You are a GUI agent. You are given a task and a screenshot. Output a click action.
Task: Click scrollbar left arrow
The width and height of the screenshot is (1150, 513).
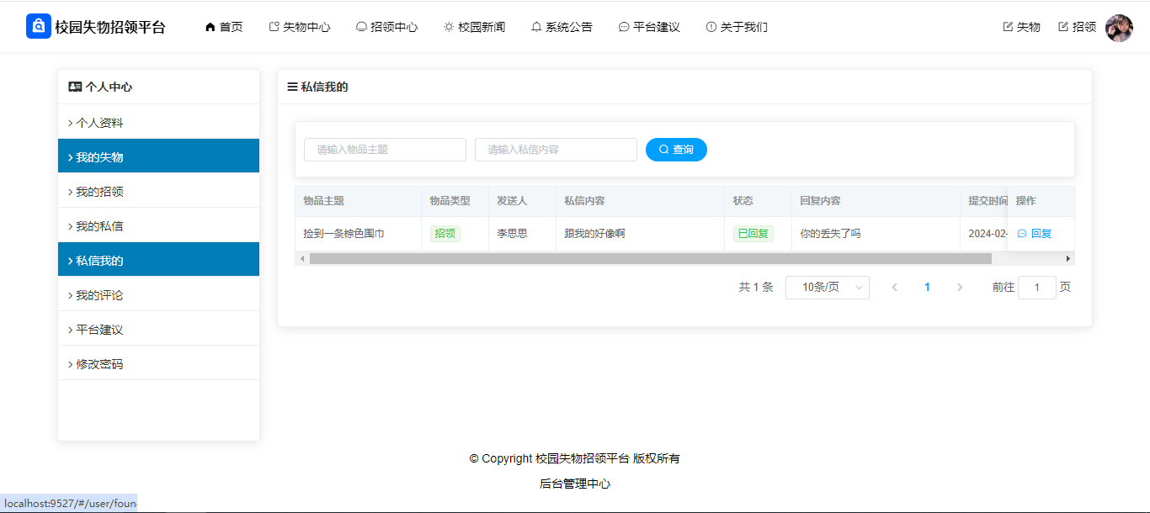[302, 258]
